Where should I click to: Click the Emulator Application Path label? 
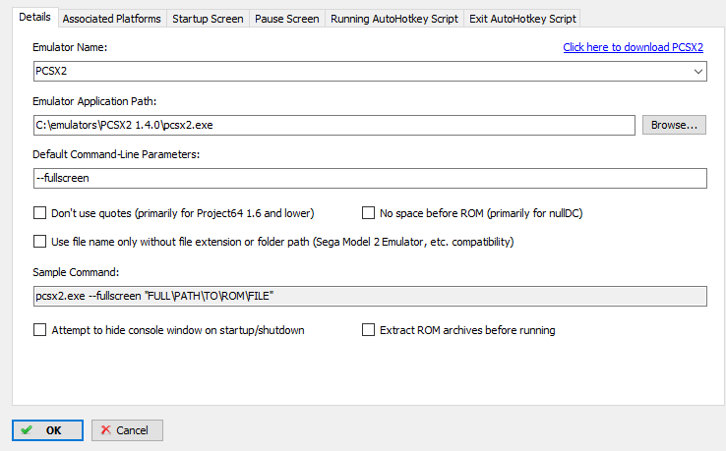(94, 101)
